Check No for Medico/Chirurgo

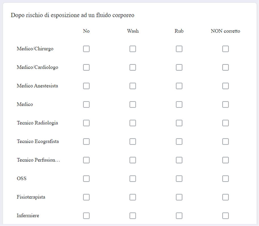(x=86, y=49)
